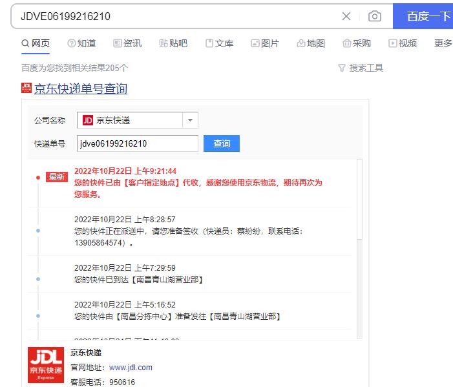Click the question-mark icon on 知道 tab

pyautogui.click(x=71, y=43)
